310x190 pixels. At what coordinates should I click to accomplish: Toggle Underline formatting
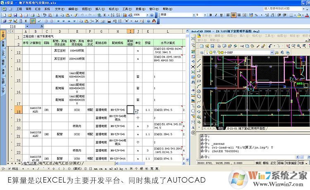click(221, 15)
